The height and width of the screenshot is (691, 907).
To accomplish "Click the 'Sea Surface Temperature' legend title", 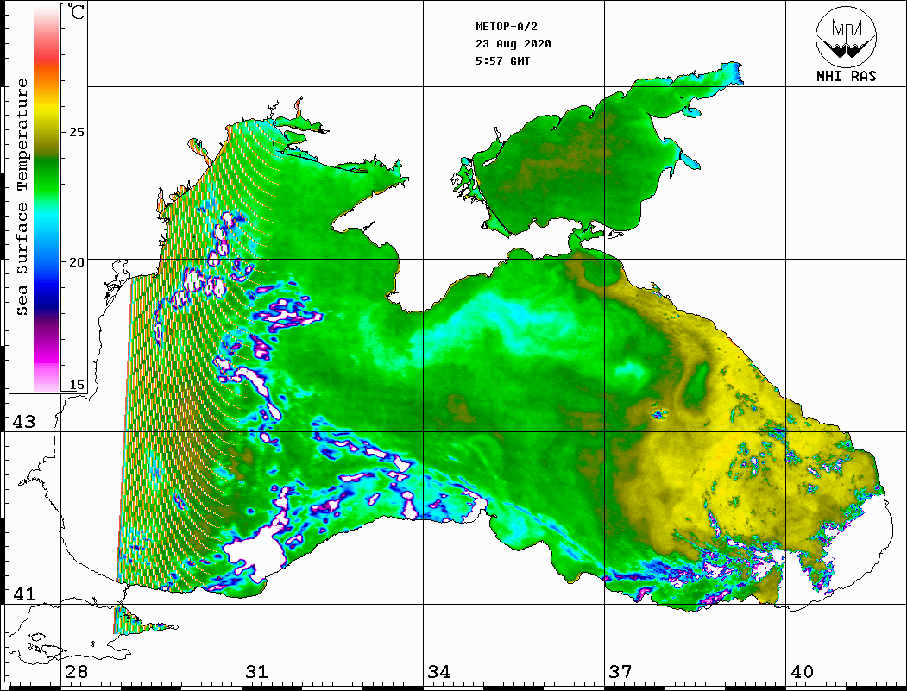I will pos(22,198).
